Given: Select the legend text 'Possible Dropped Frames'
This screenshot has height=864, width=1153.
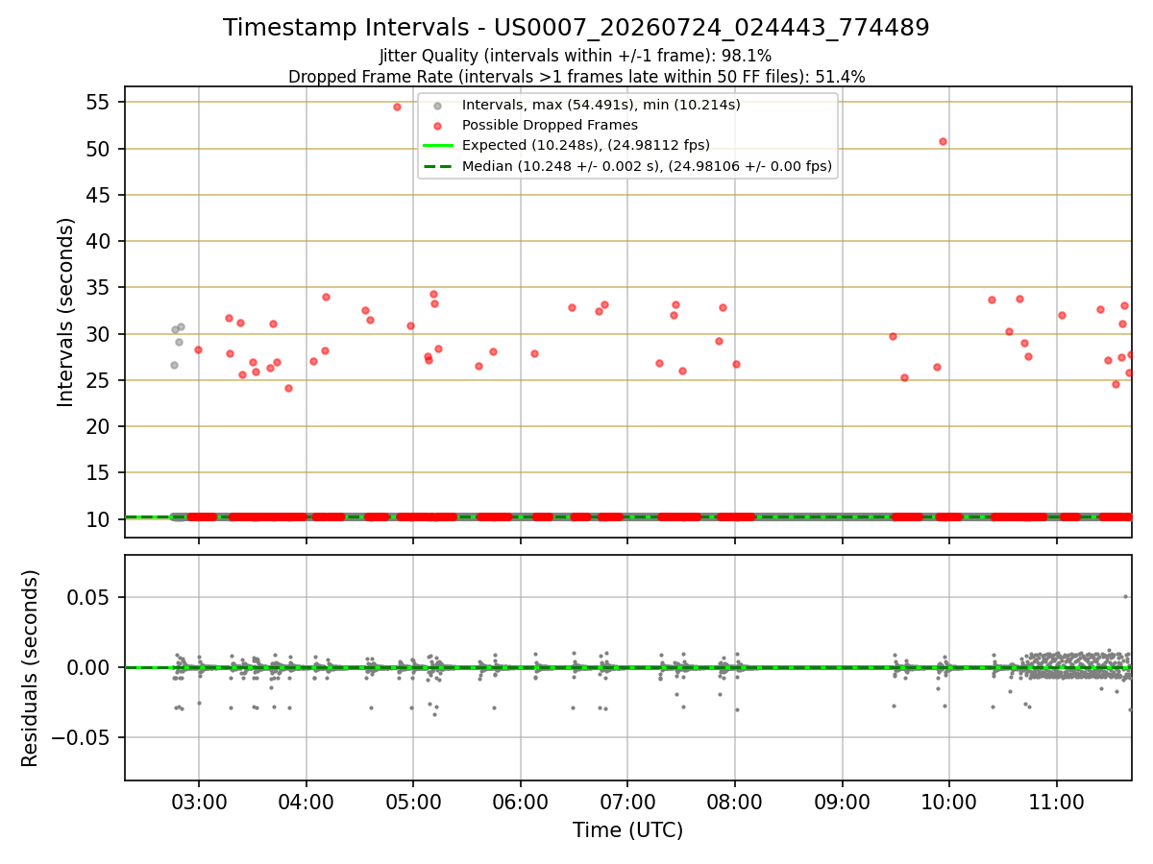Looking at the screenshot, I should pyautogui.click(x=550, y=126).
